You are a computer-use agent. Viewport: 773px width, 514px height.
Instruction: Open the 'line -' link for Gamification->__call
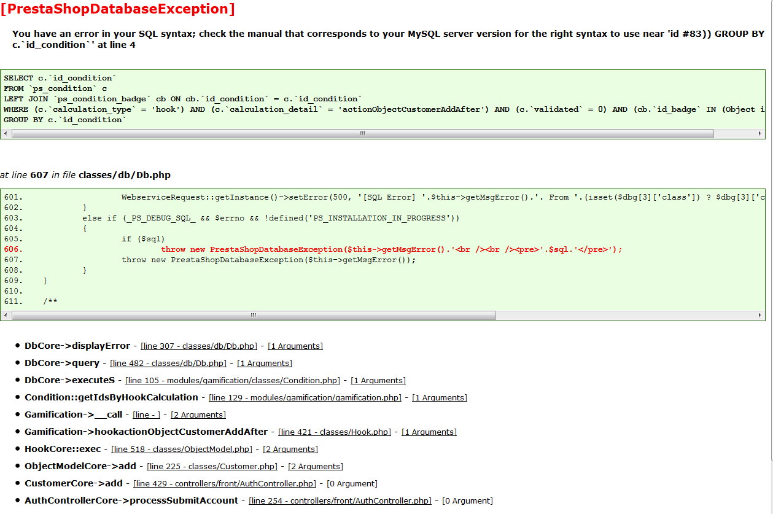(x=147, y=415)
